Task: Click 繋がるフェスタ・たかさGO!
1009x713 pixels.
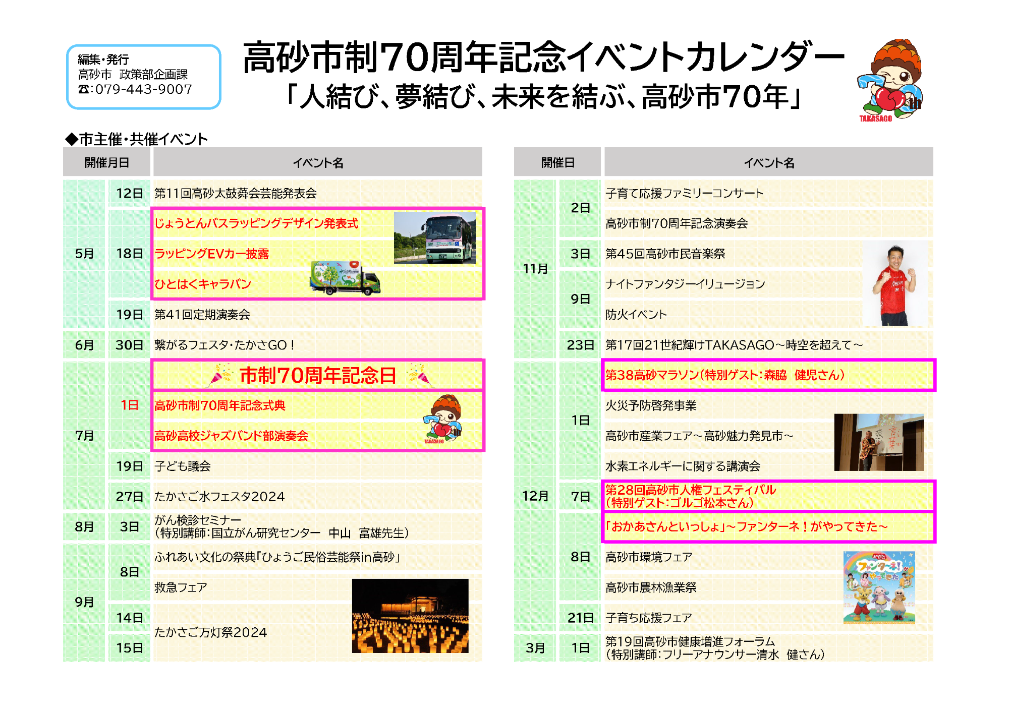Action: 225,345
